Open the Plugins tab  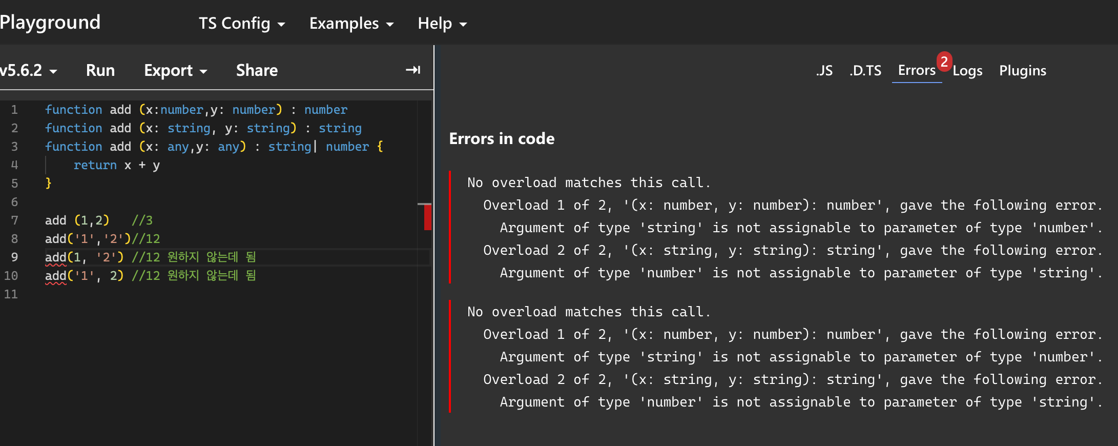pos(1023,71)
